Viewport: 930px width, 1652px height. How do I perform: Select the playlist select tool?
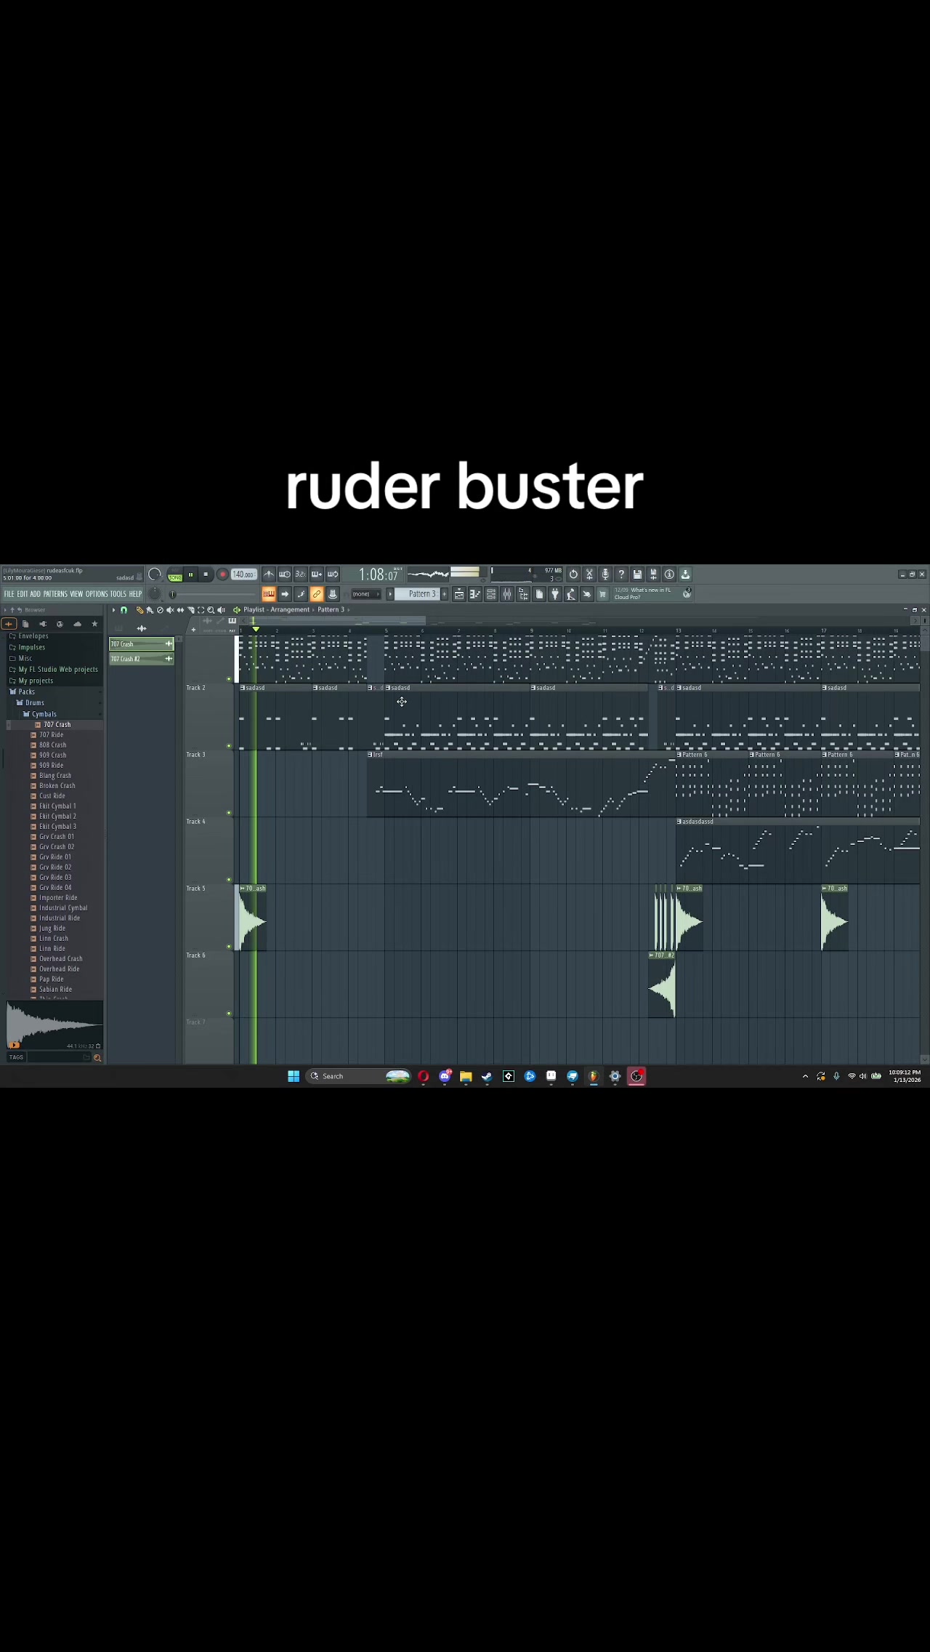(x=201, y=610)
